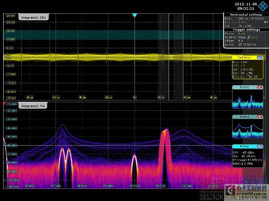Click Off: -65 dBm in Math4 label
This screenshot has width=269, height=201.
[x=243, y=152]
